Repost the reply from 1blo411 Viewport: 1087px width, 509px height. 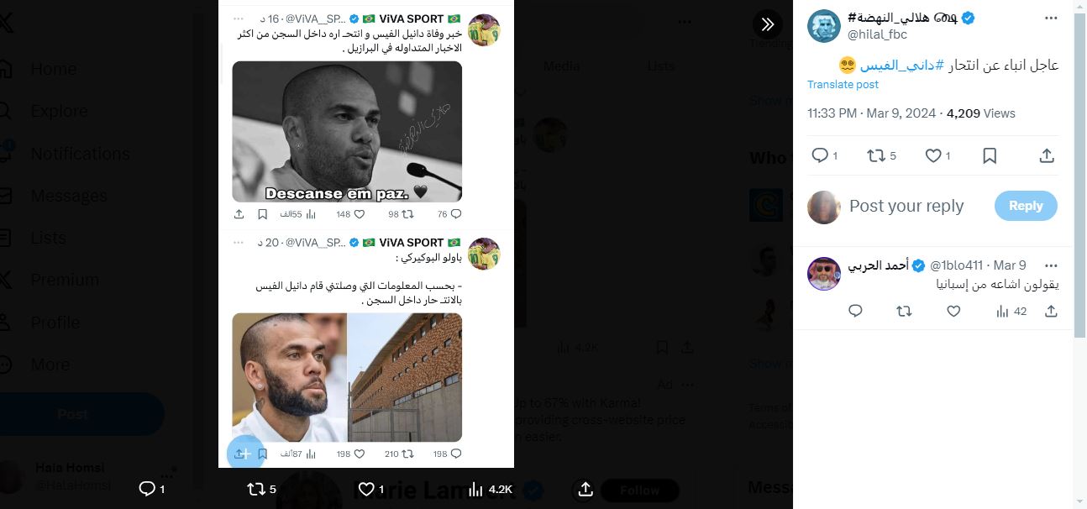[904, 311]
